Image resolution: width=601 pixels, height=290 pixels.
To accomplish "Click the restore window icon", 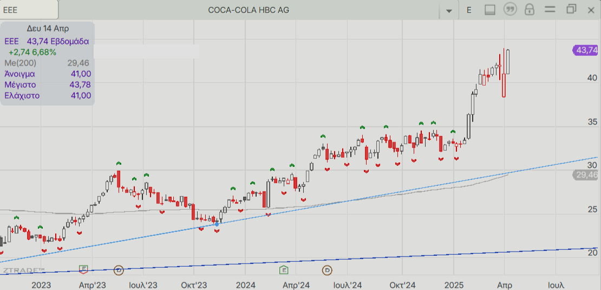I will point(571,9).
